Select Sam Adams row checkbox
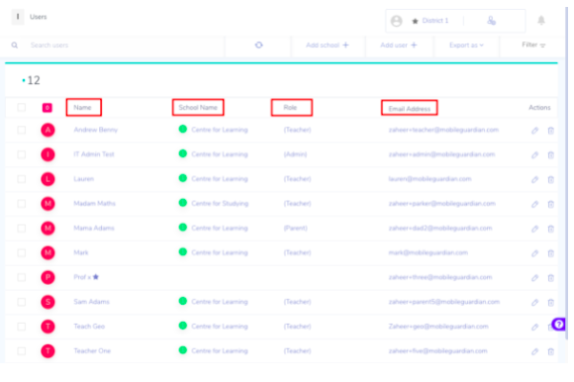Image resolution: width=574 pixels, height=382 pixels. click(x=22, y=302)
